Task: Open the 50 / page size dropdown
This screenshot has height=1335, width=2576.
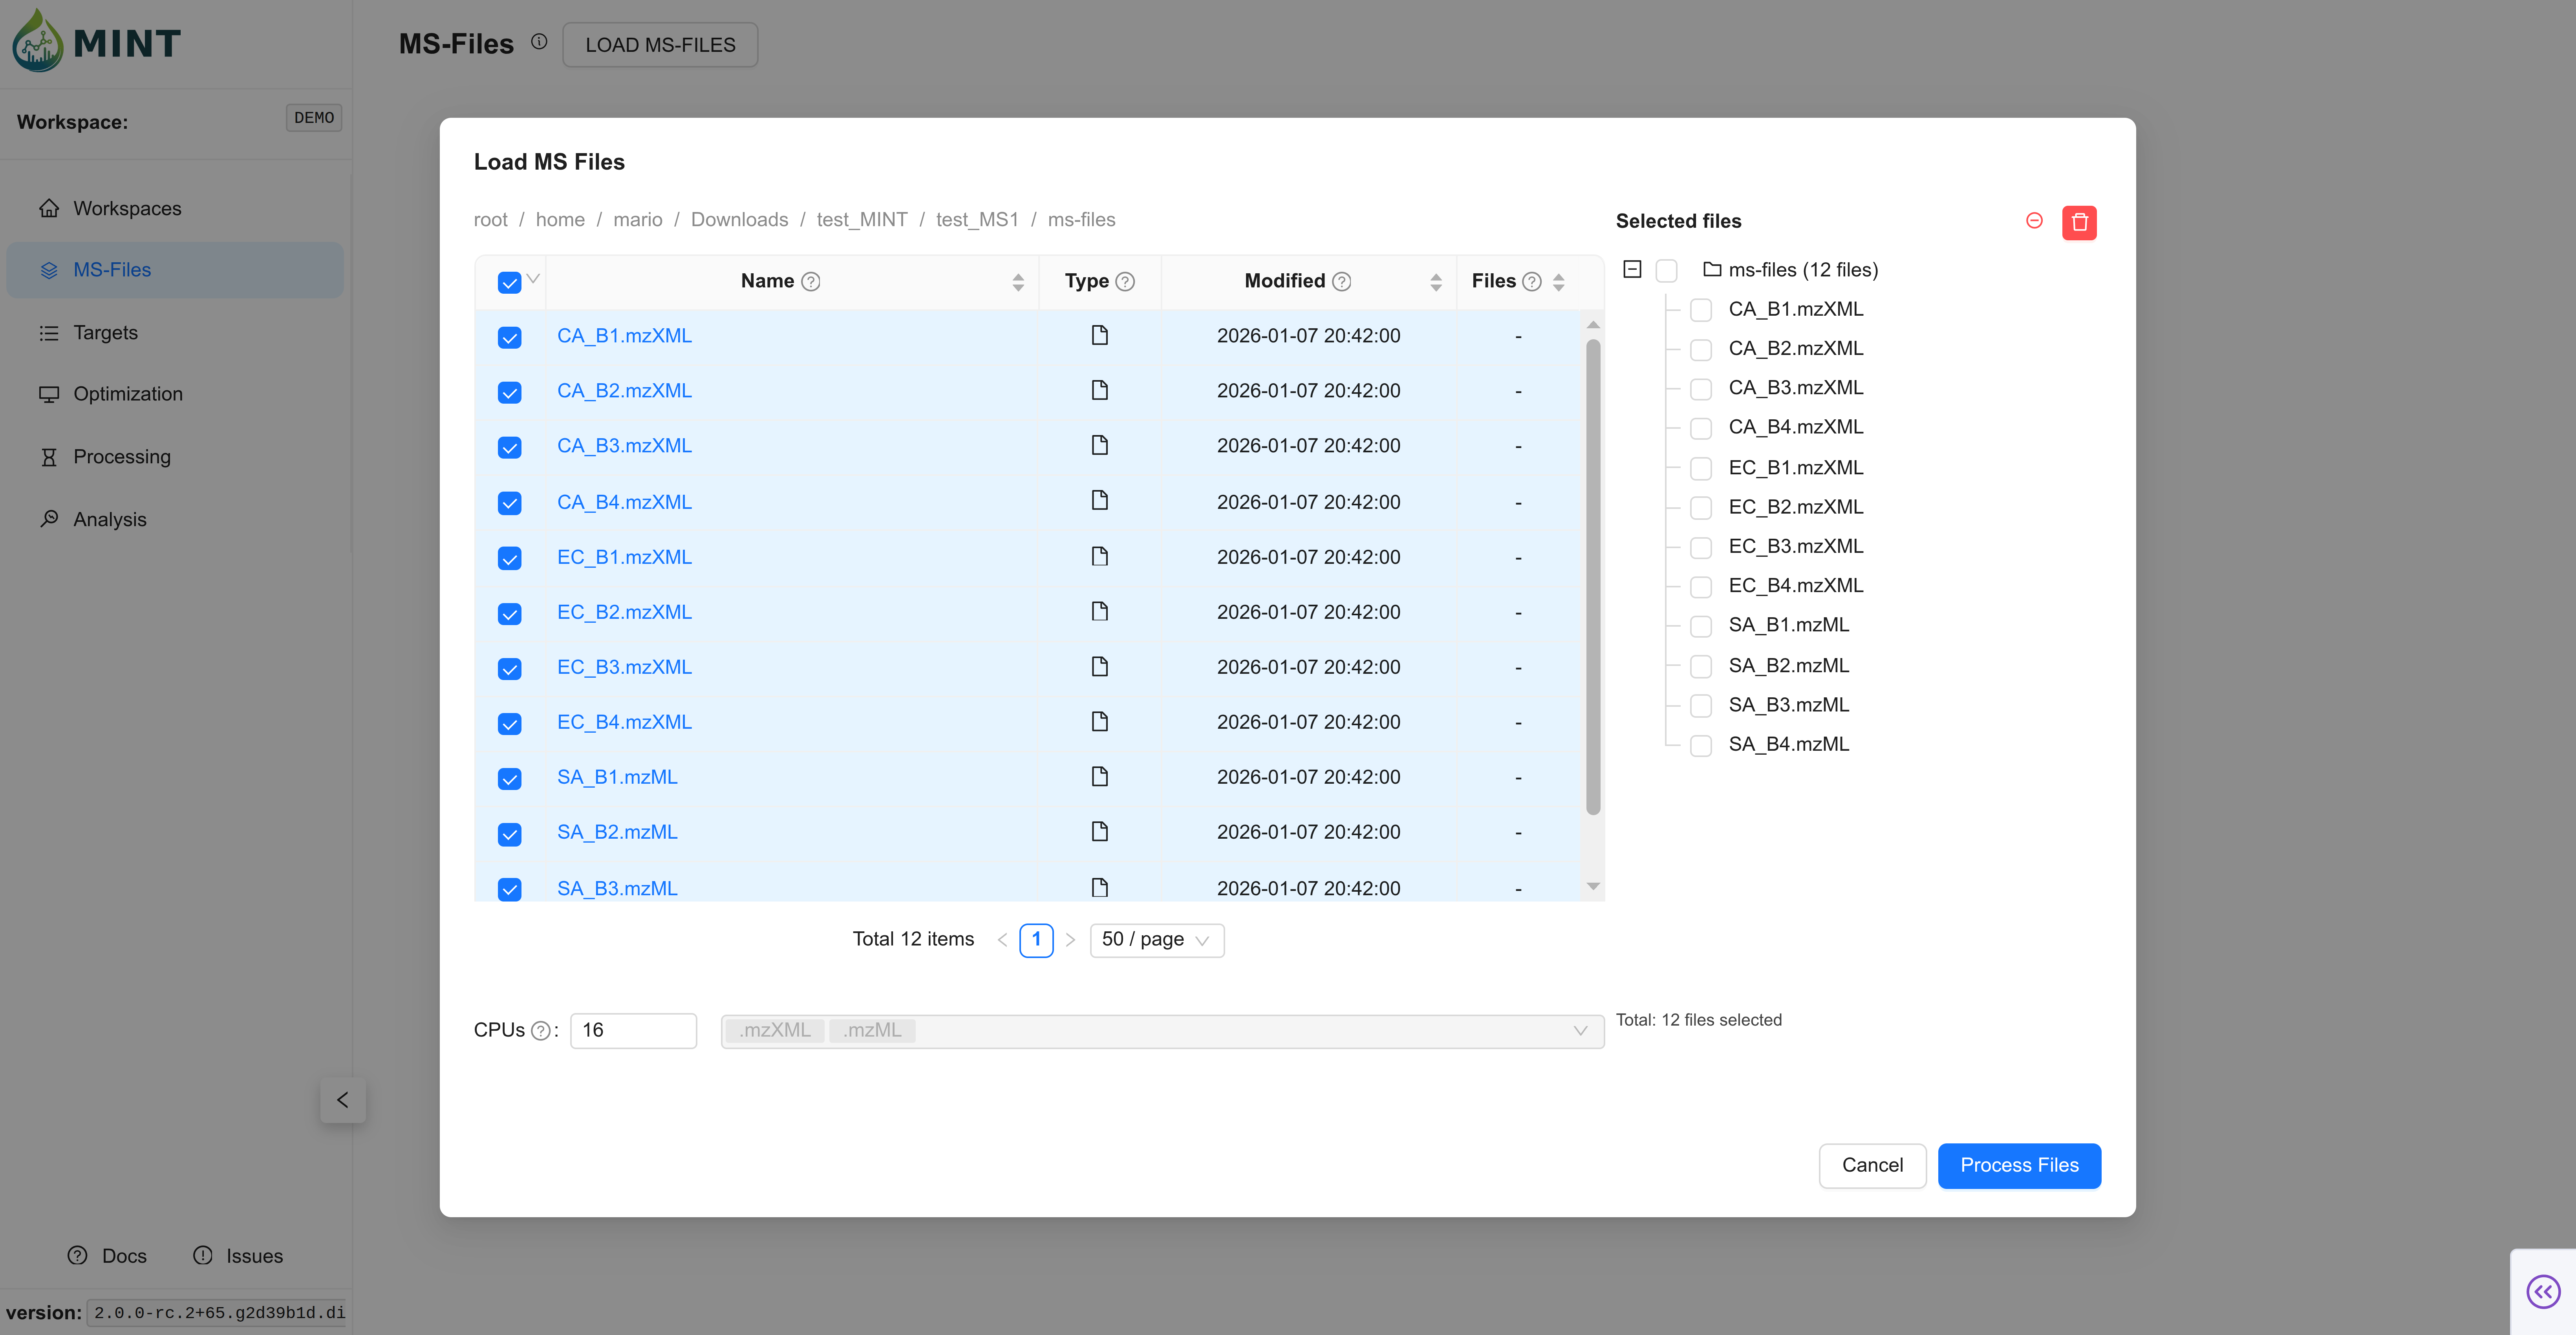Action: pos(1156,940)
